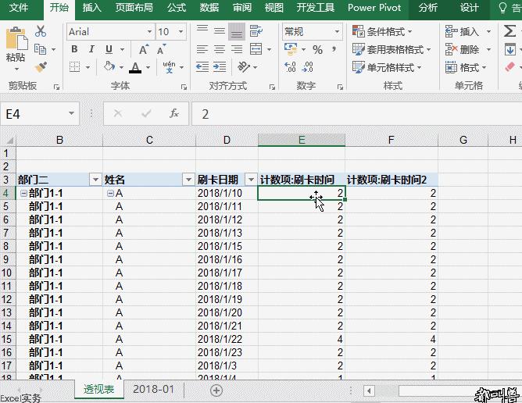Click the Name Box showing E4
522x403 pixels.
[x=34, y=114]
